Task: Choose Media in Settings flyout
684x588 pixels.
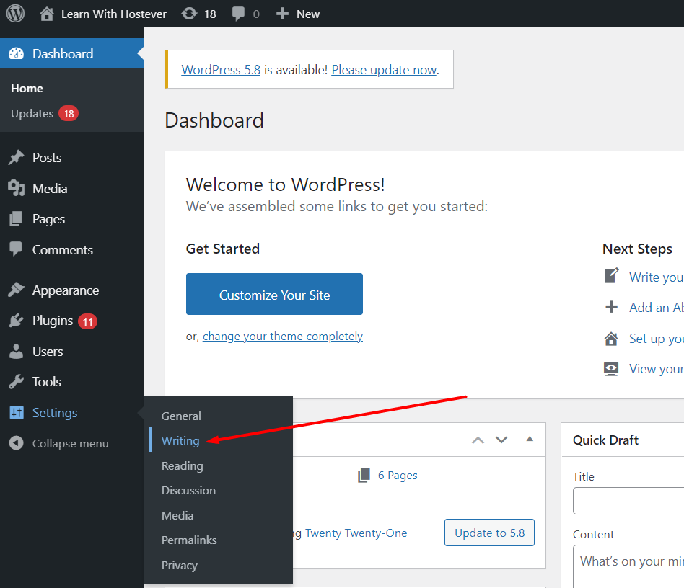Action: point(177,516)
